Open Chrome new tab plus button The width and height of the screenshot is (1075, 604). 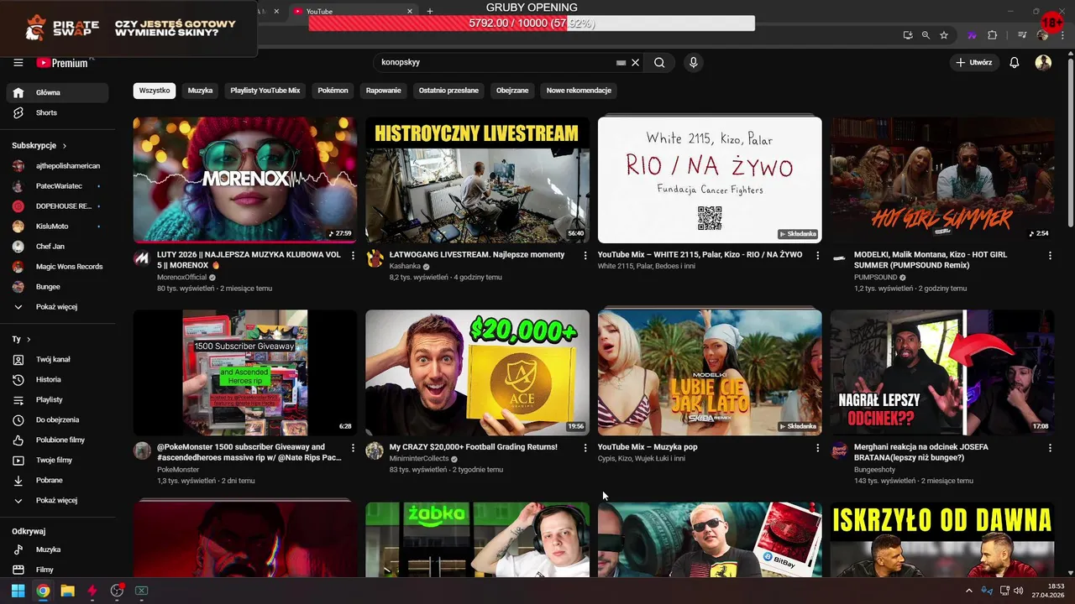click(x=430, y=11)
